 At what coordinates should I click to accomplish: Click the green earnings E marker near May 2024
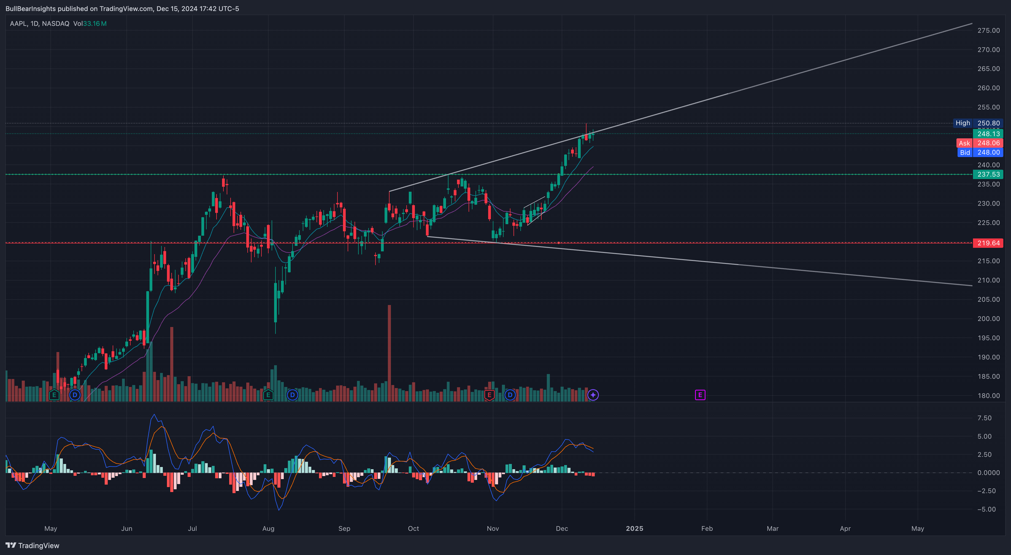(x=54, y=395)
